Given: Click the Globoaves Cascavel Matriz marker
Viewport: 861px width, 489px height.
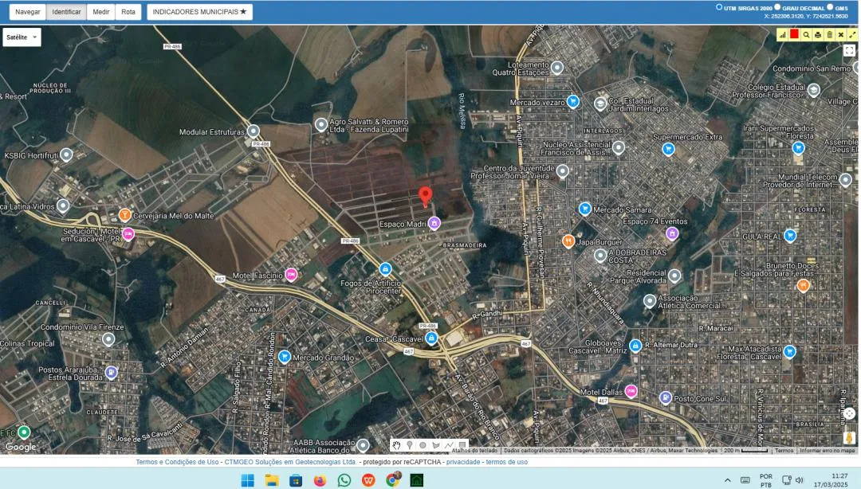Looking at the screenshot, I should point(635,345).
